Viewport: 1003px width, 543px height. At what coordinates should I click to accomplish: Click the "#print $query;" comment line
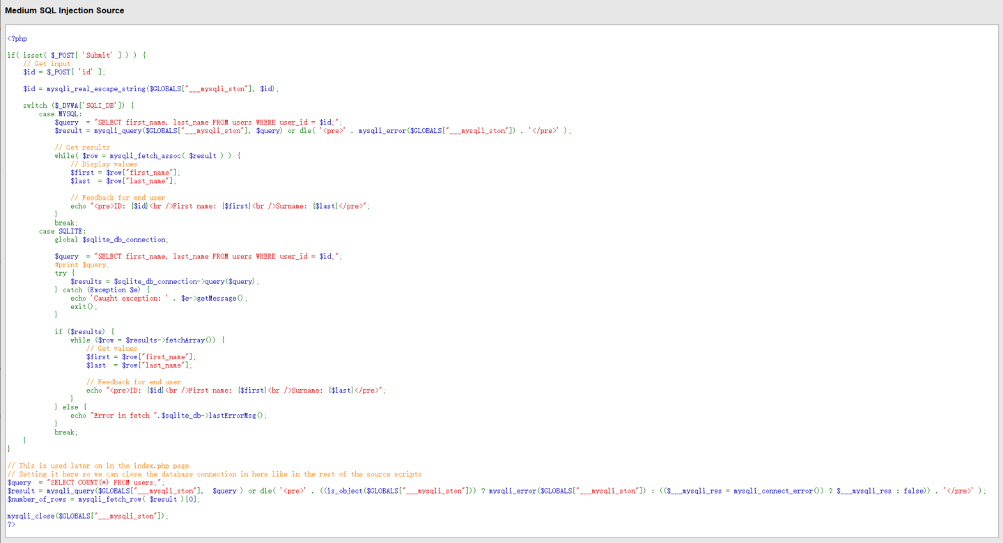coord(81,265)
